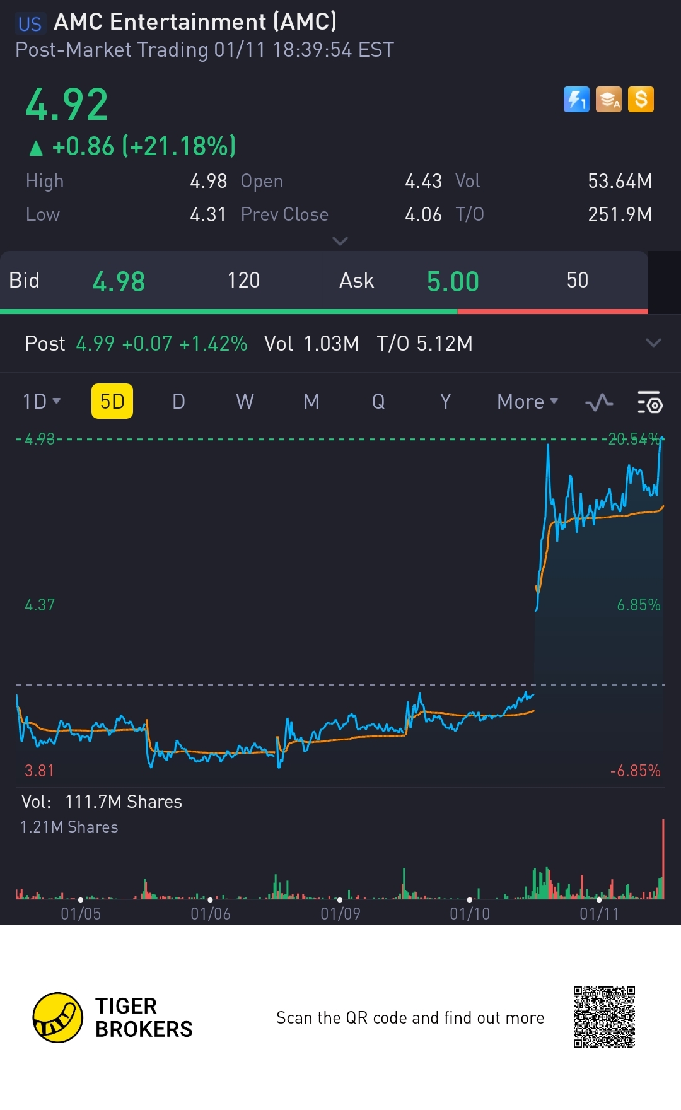Tap the Open 4.43 value
681x1110 pixels.
click(x=423, y=181)
